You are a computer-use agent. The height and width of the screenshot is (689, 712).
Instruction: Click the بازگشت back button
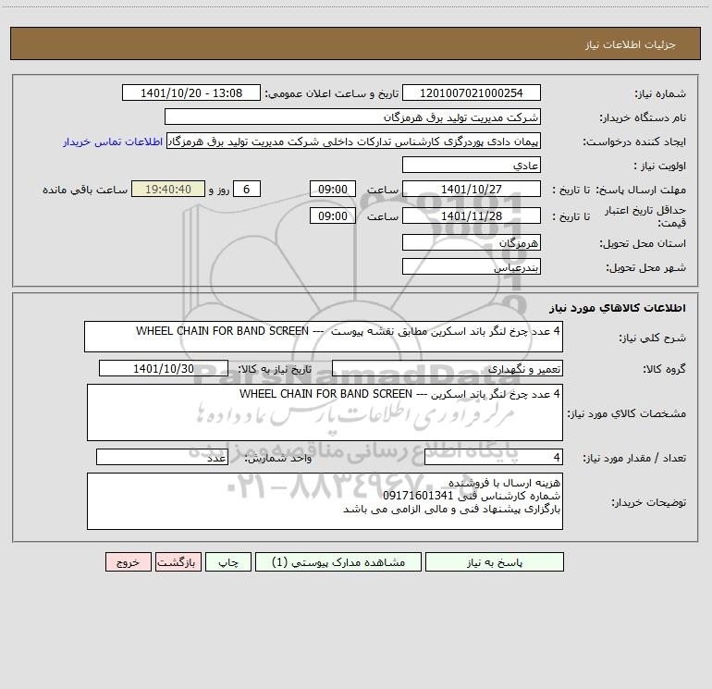tap(178, 562)
